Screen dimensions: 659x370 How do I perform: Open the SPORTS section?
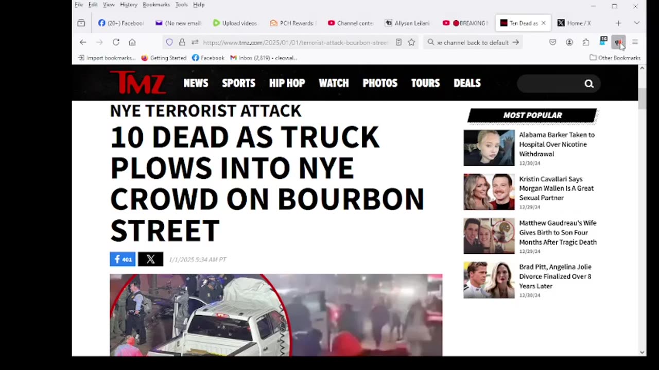(238, 83)
